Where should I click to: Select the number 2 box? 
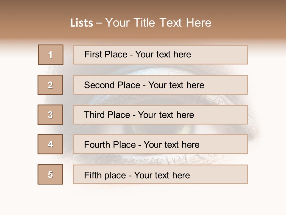[50, 85]
